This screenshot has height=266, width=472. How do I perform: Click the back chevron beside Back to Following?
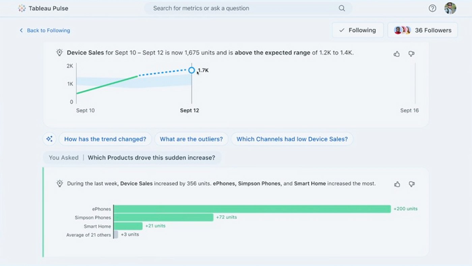pos(21,30)
